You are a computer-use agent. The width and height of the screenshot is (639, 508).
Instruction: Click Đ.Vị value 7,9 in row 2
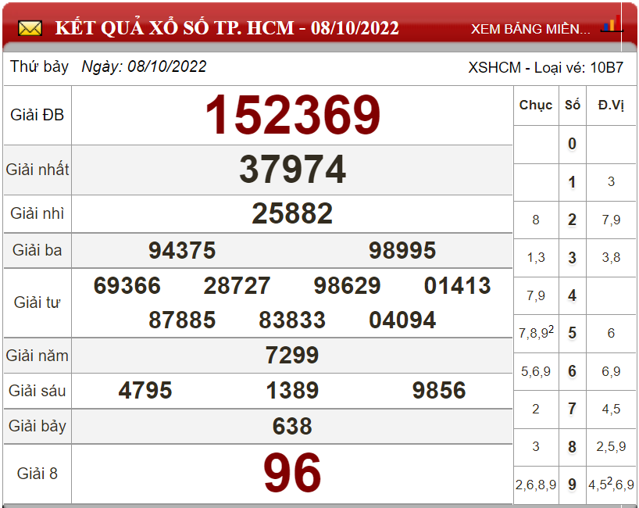click(611, 220)
